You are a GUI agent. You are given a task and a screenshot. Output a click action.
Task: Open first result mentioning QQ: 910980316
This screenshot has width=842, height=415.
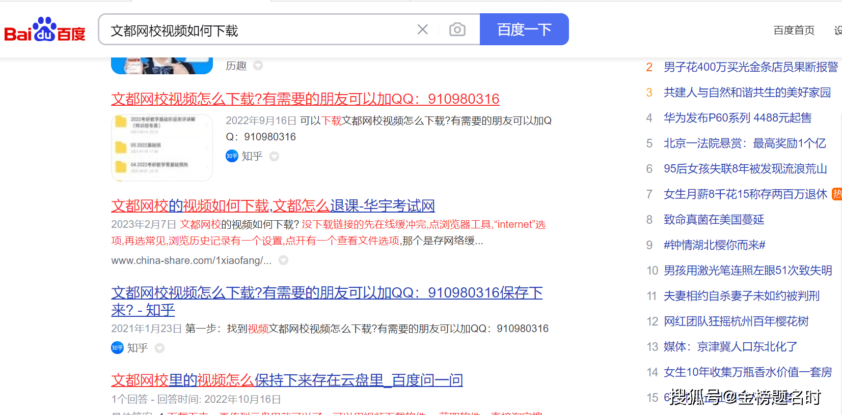[x=305, y=99]
